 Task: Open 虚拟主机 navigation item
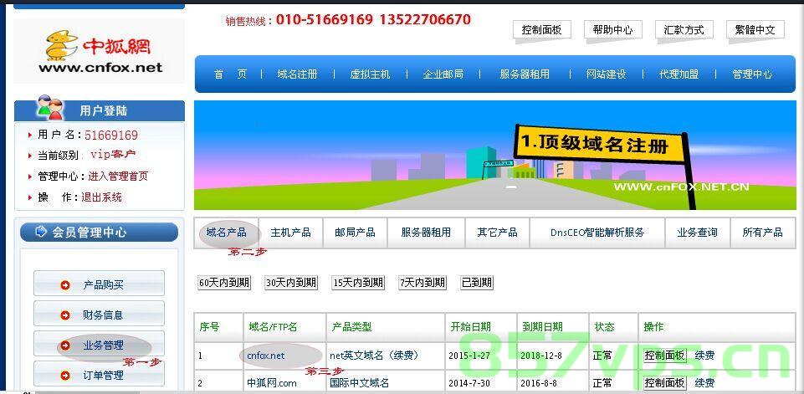tap(370, 74)
